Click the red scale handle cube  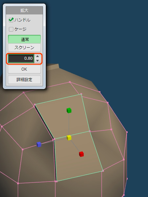tap(81, 154)
